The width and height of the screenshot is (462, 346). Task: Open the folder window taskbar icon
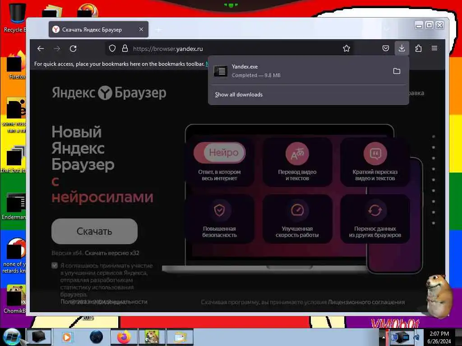(180, 337)
